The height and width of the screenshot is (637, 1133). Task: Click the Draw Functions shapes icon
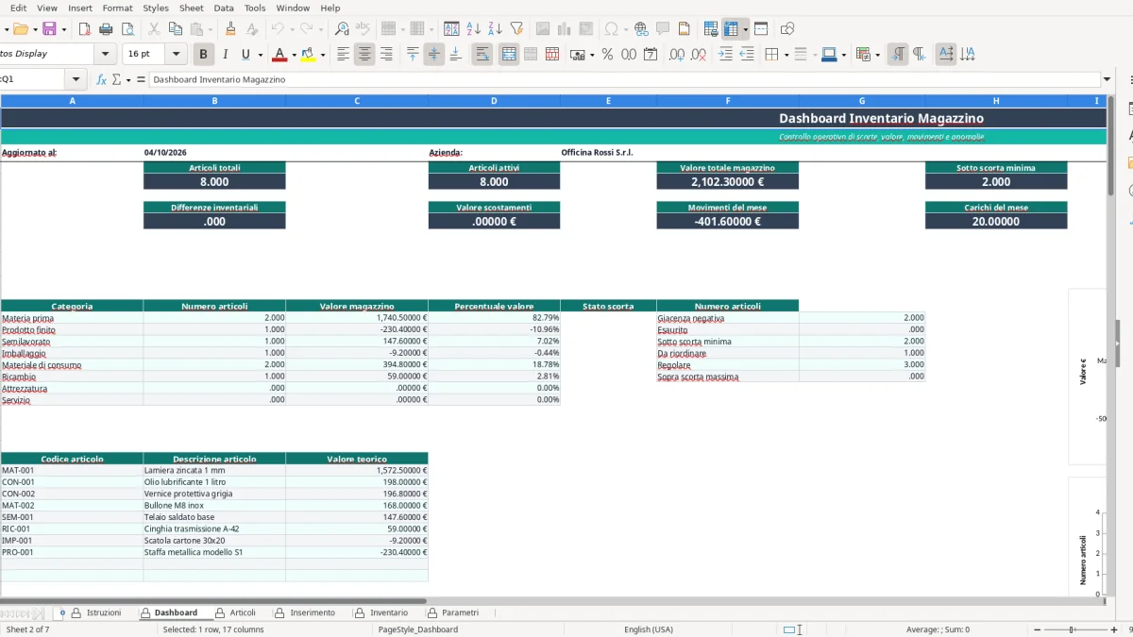tap(787, 29)
